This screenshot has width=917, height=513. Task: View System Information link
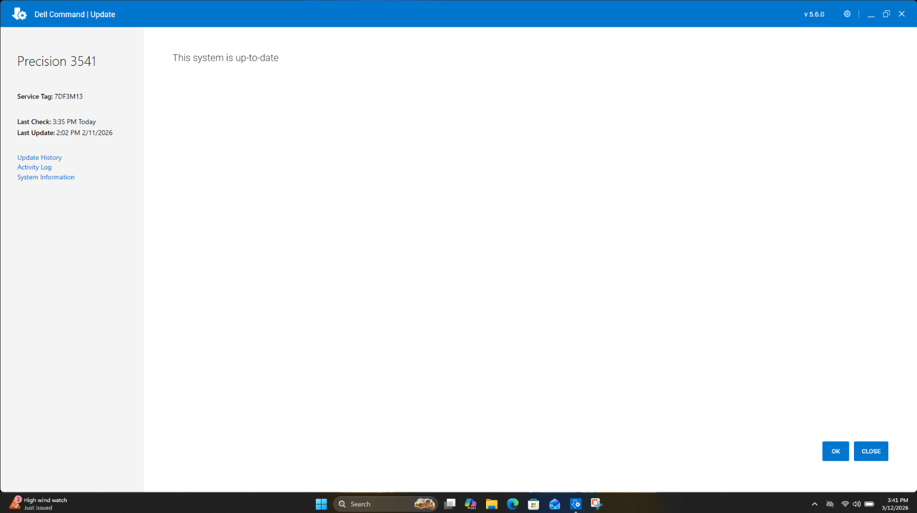click(46, 177)
